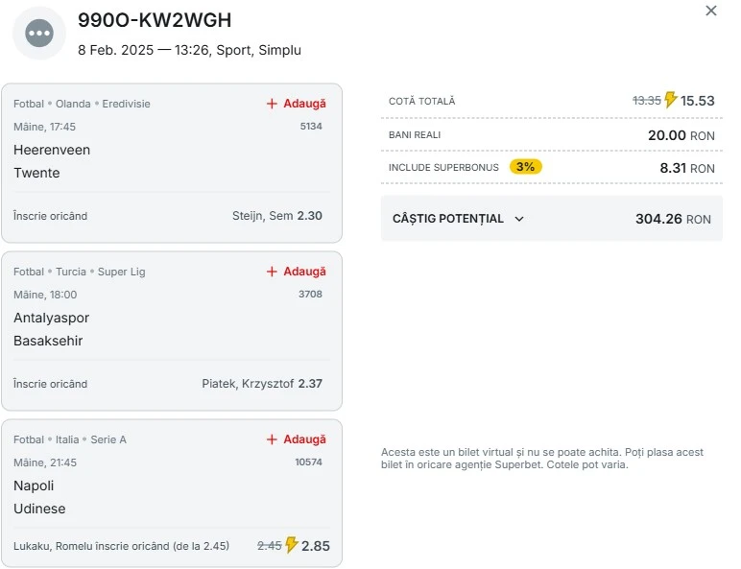This screenshot has height=569, width=741.
Task: Click the plus icon on Antalyaspor card
Action: 272,272
